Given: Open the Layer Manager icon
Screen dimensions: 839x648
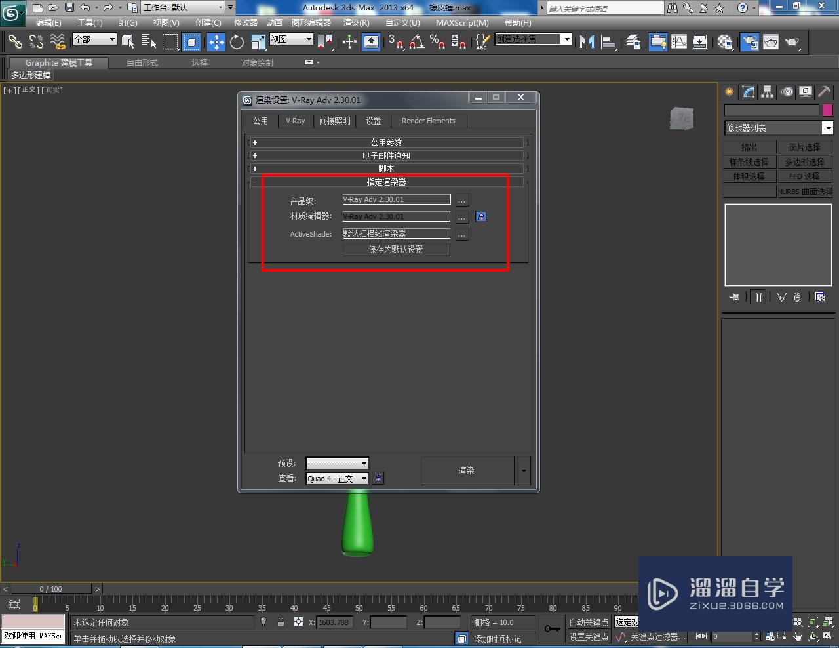Looking at the screenshot, I should [633, 42].
